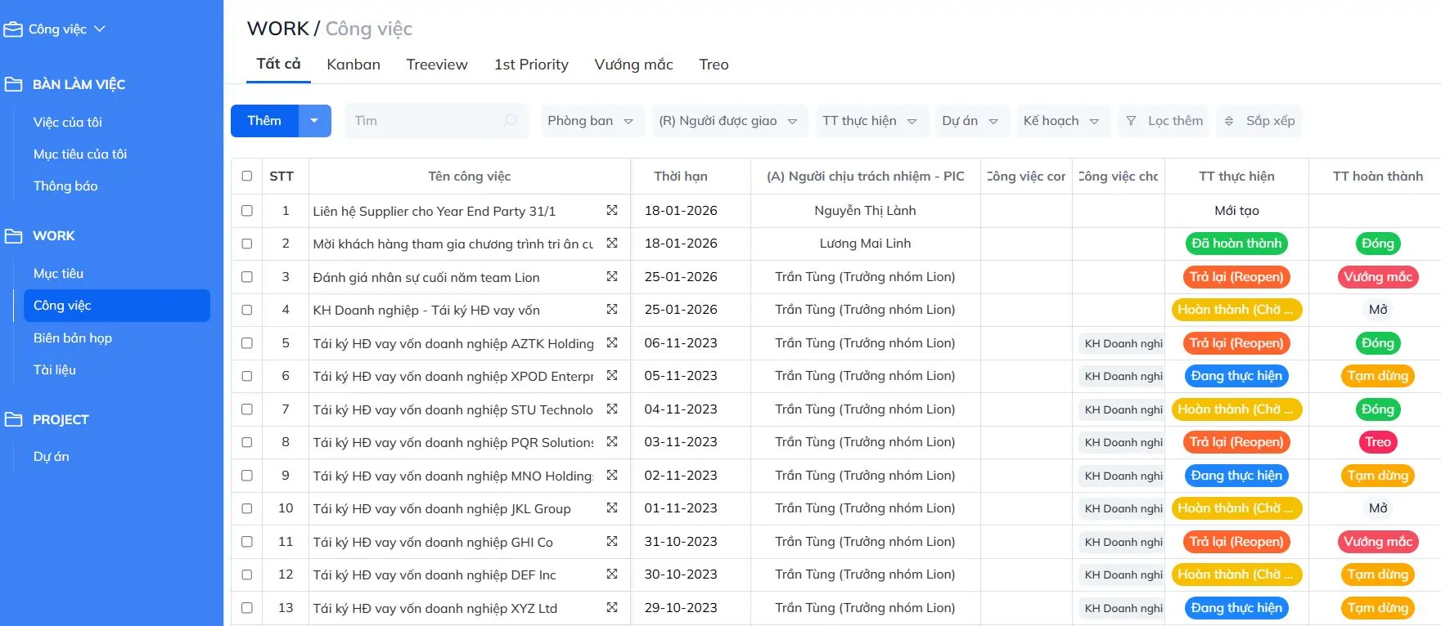Click the Thêm button
Screen dimensions: 1441x626
(264, 121)
